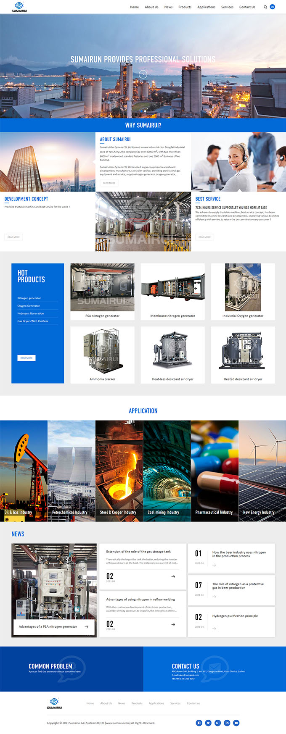286x734 pixels.
Task: Open the PSA nitrogen generator product thumbnail
Action: (102, 287)
